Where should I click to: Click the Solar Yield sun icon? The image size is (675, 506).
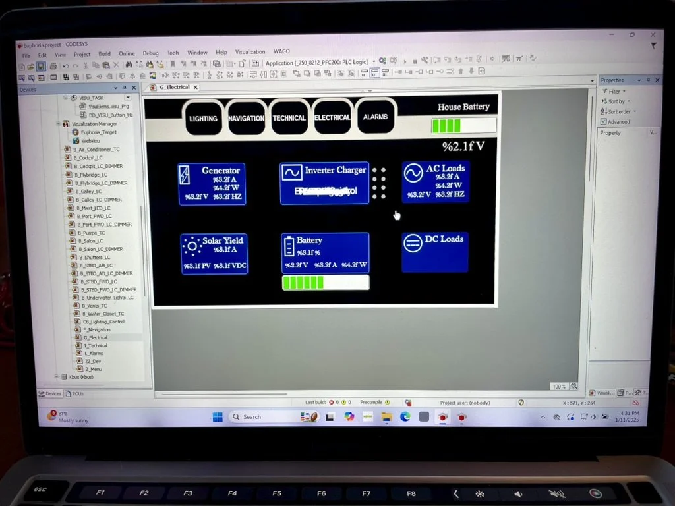tap(192, 246)
